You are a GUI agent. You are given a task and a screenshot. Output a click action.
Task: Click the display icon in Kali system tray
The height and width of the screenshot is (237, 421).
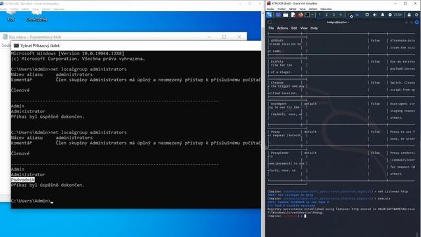tap(367, 14)
